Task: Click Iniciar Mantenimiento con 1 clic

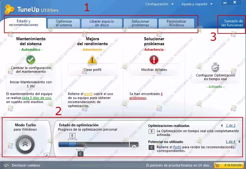Action: pos(31,84)
